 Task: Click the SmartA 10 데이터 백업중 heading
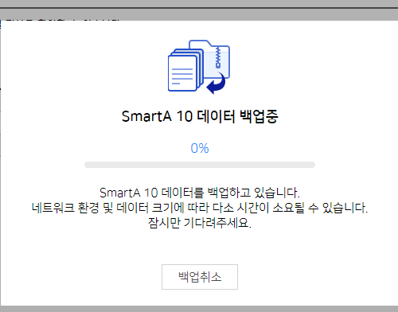click(200, 116)
